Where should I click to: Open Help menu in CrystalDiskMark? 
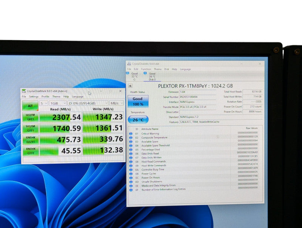point(66,97)
